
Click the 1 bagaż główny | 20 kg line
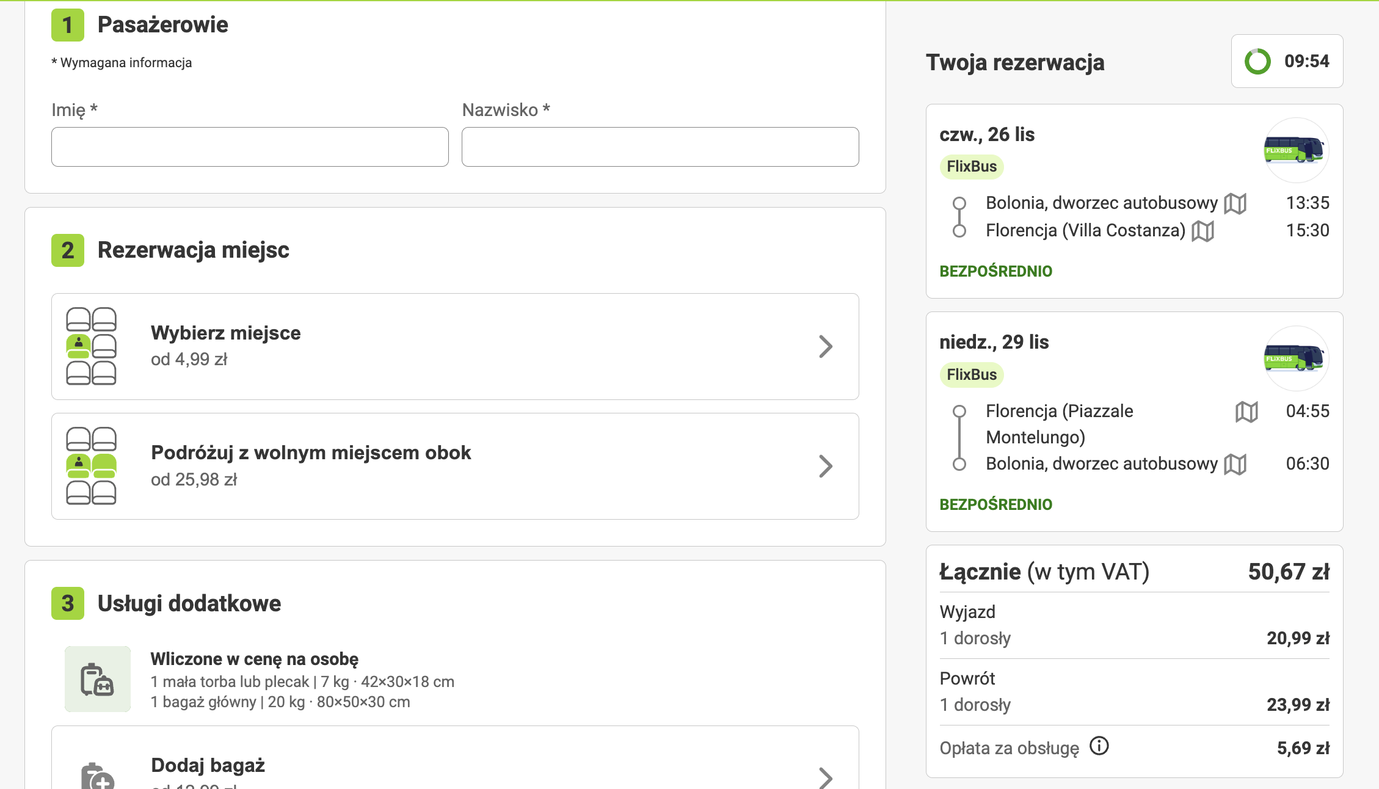pyautogui.click(x=280, y=702)
